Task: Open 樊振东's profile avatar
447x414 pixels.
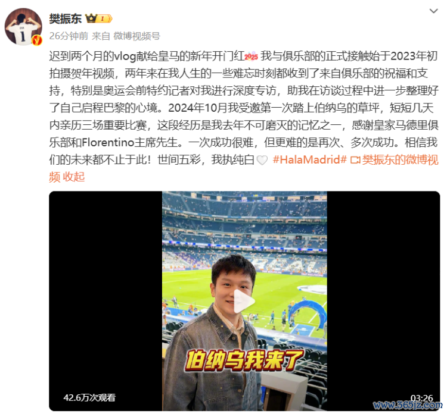Action: click(23, 27)
